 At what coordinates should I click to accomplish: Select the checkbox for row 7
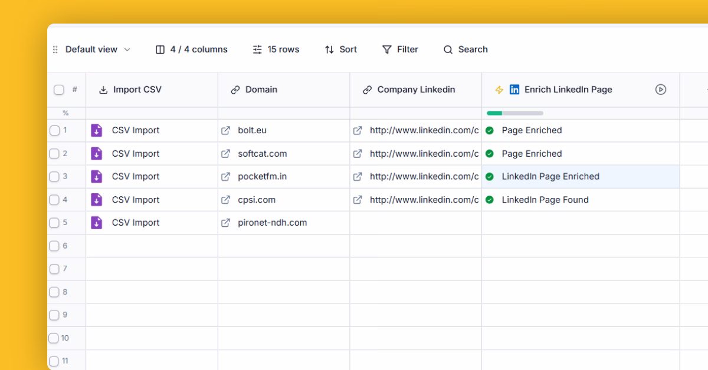coord(54,269)
